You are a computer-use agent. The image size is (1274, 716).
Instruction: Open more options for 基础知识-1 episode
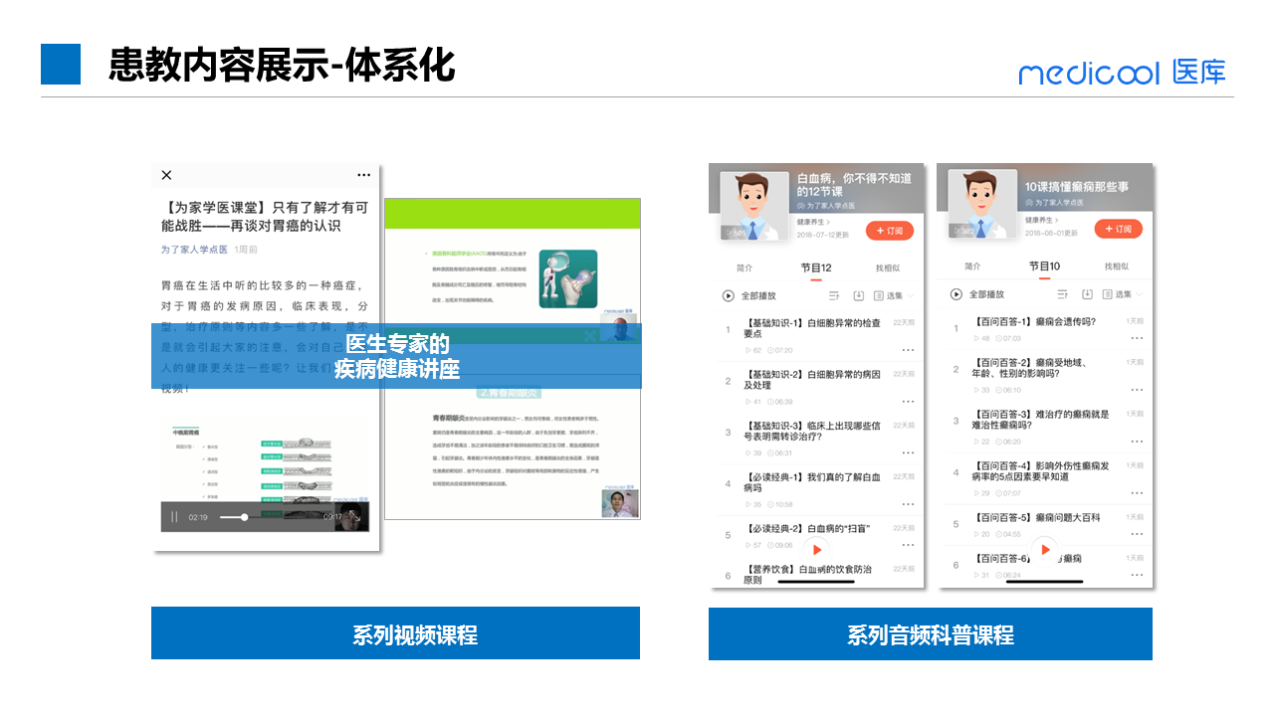coord(908,350)
